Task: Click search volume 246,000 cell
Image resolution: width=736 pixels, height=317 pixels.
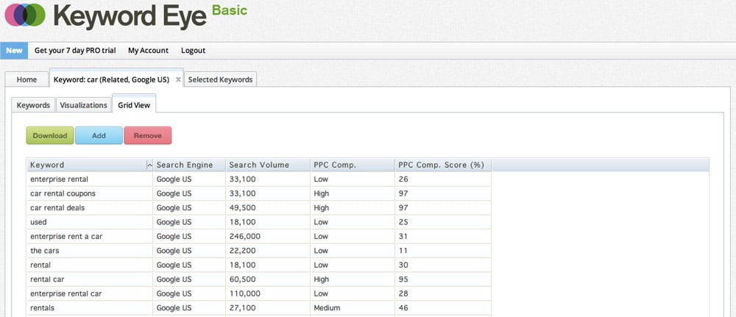Action: [268, 236]
